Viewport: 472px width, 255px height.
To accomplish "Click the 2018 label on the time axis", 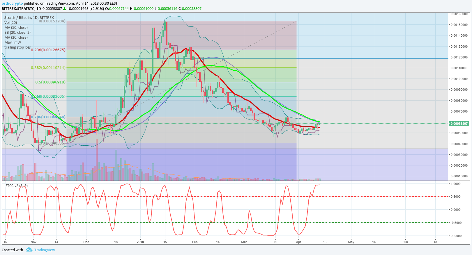I will pyautogui.click(x=140, y=242).
